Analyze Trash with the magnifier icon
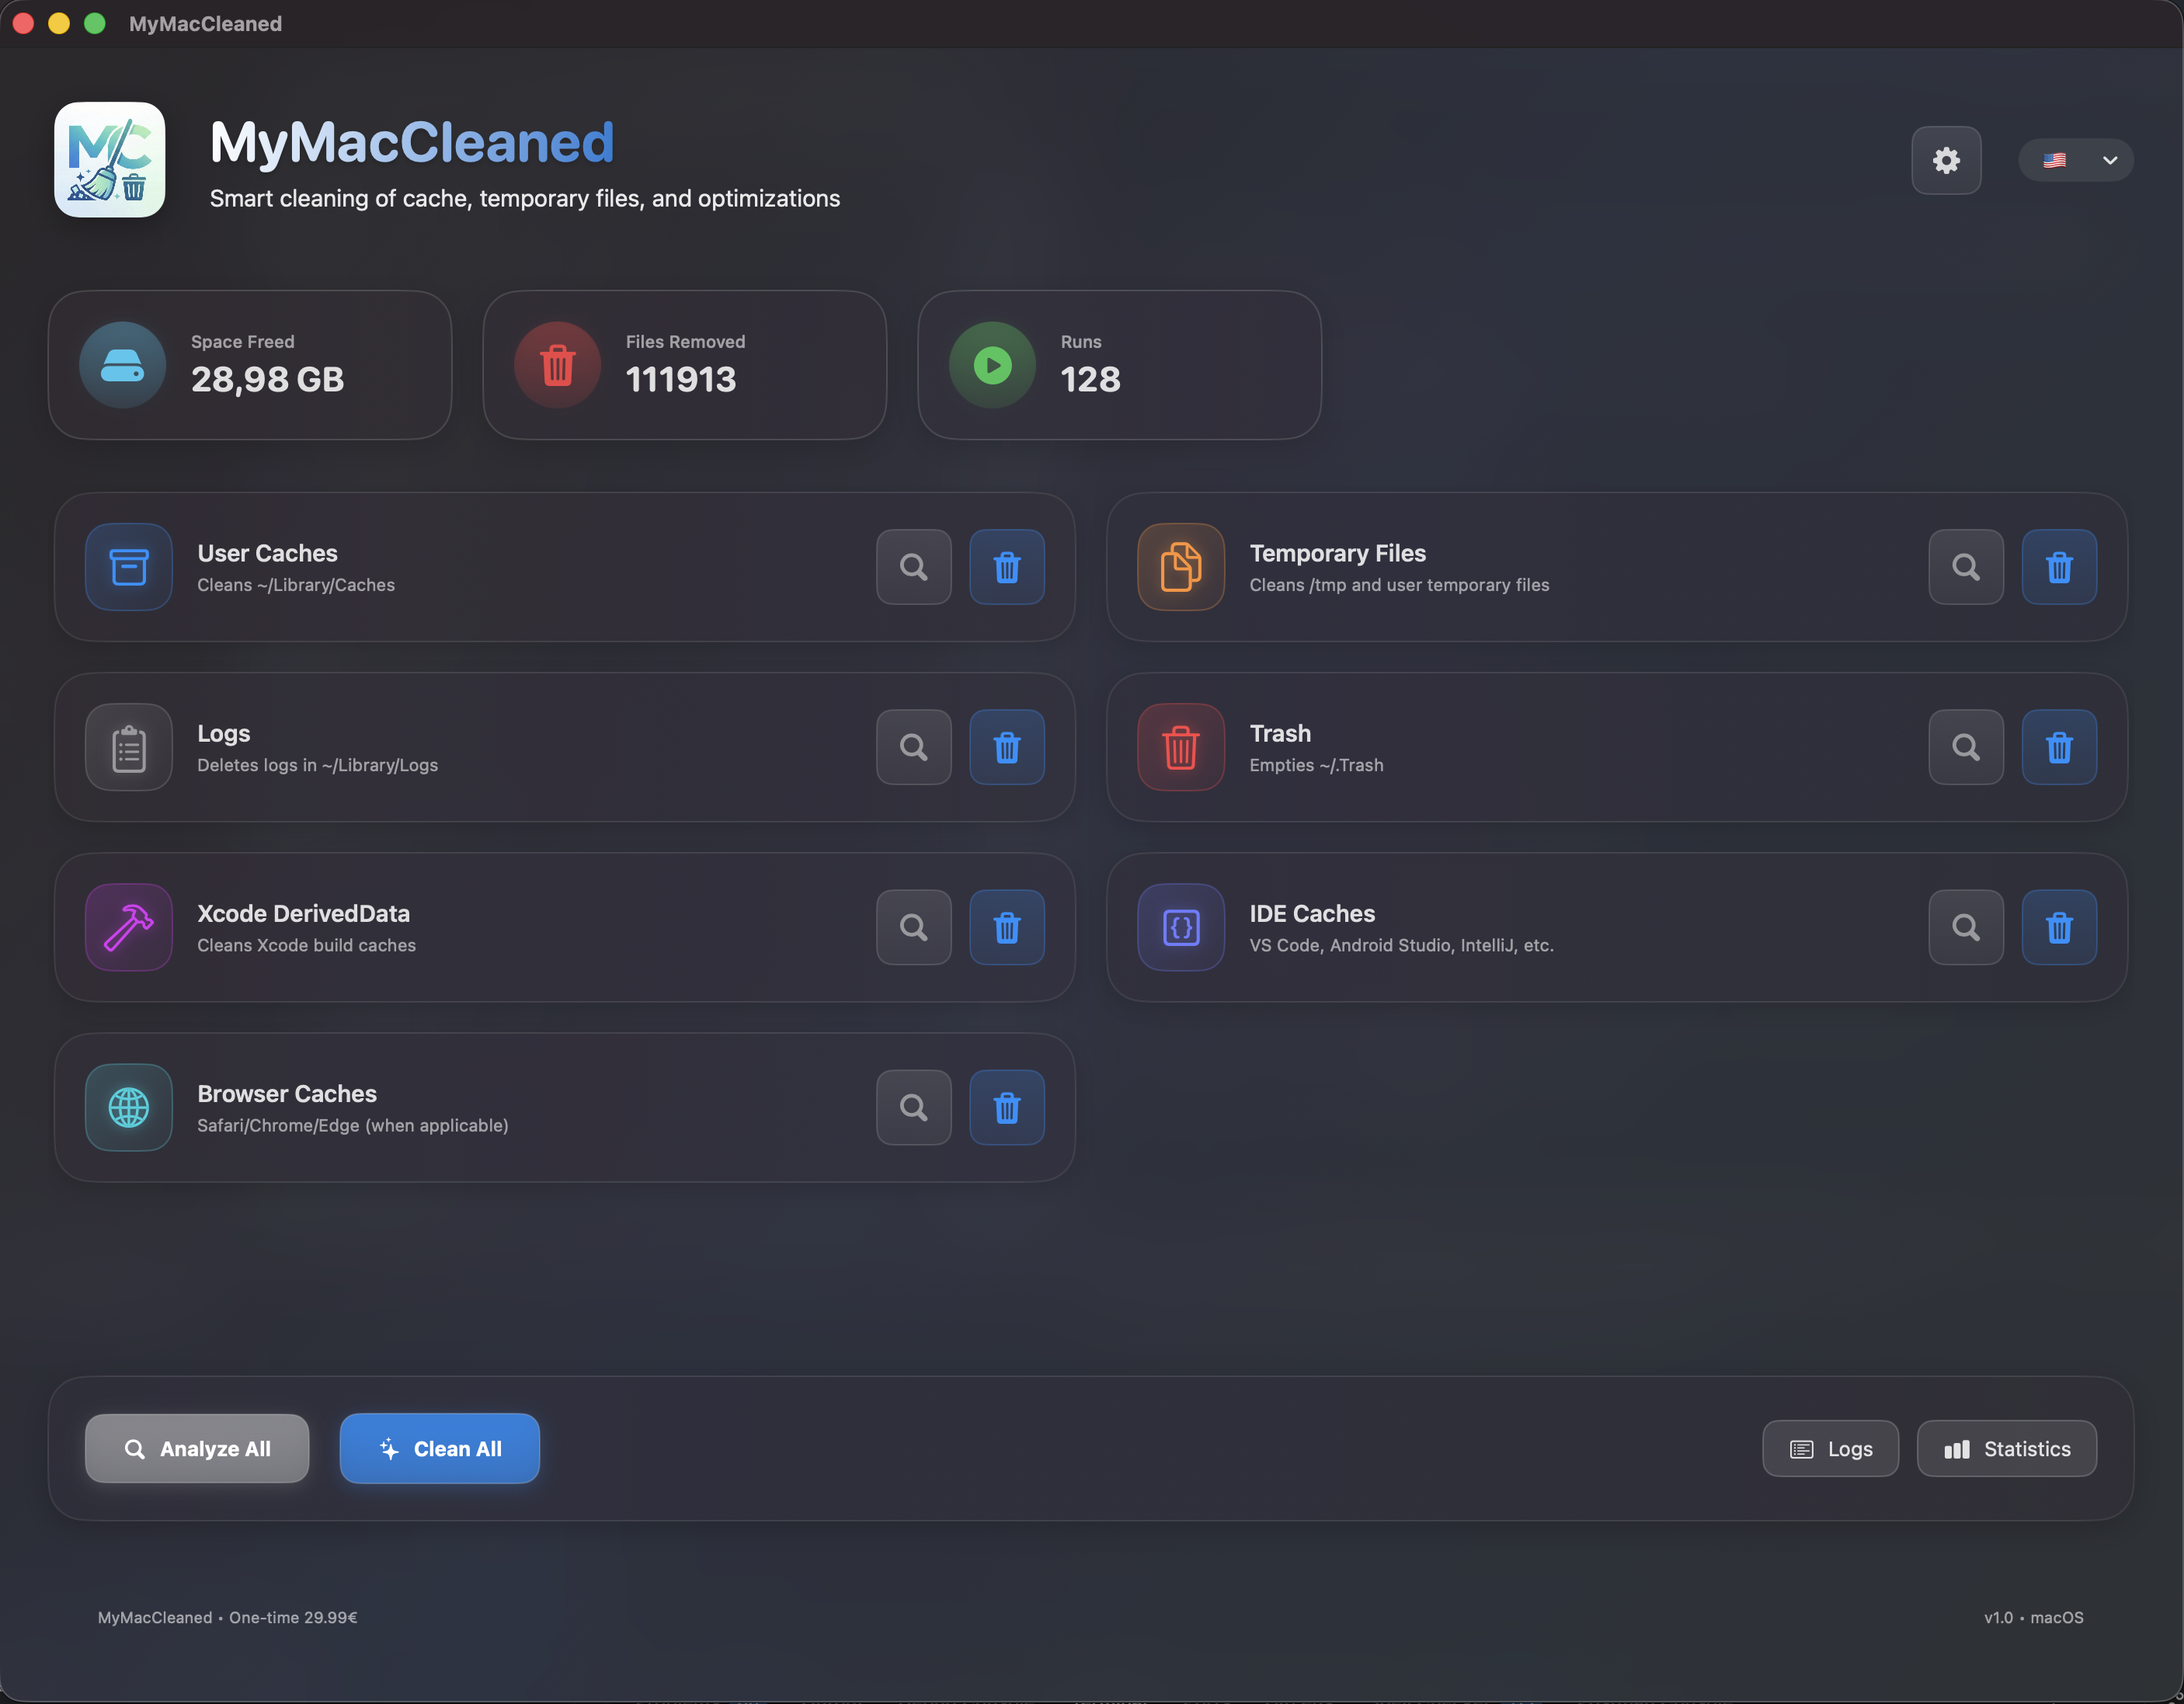Screen dimensions: 2184x1704 point(1964,746)
